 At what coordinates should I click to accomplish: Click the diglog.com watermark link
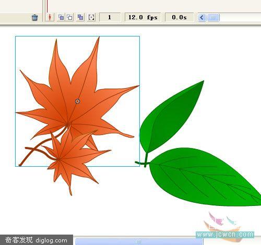(x=52, y=240)
